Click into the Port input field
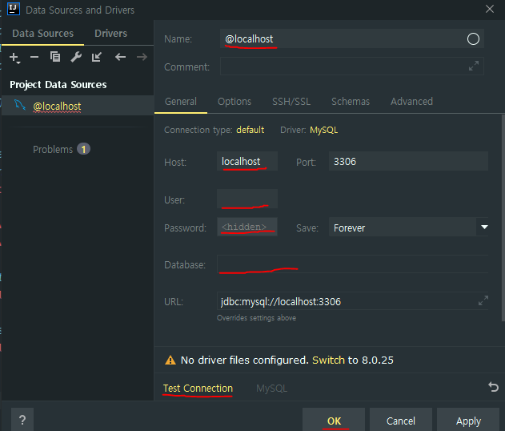Viewport: 505px width, 431px height. click(x=407, y=161)
